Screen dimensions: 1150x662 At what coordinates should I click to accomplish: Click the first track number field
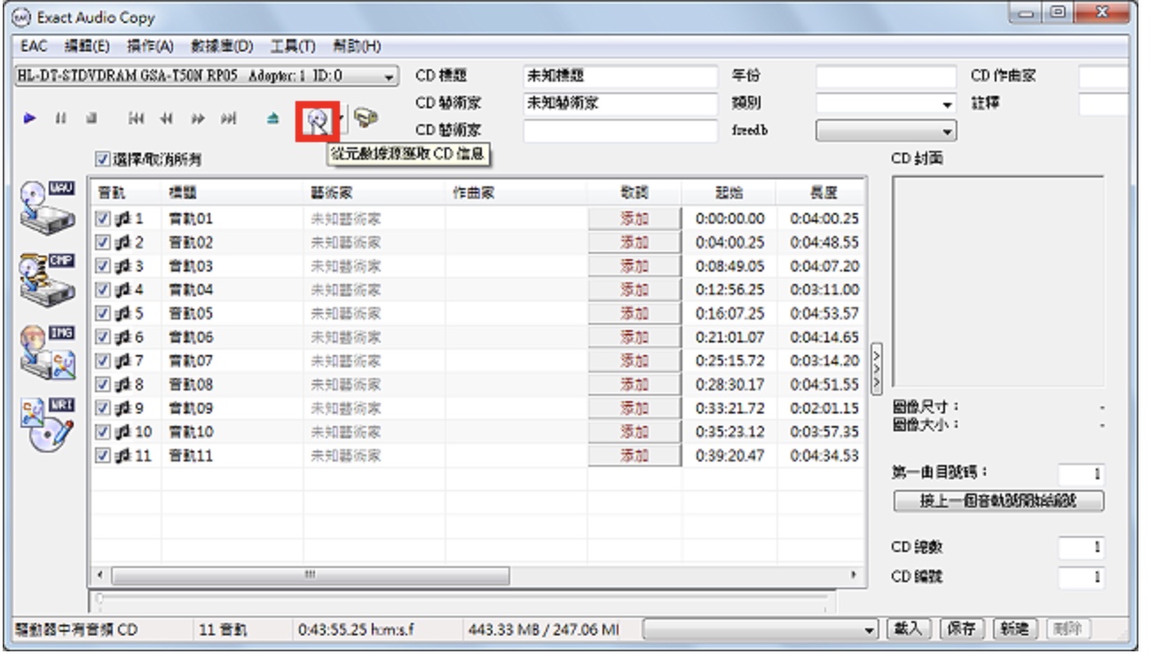click(1081, 473)
